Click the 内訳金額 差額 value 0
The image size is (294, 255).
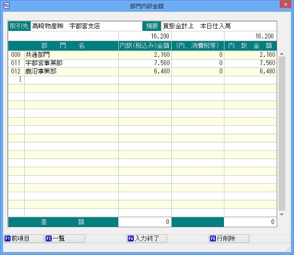[250, 222]
